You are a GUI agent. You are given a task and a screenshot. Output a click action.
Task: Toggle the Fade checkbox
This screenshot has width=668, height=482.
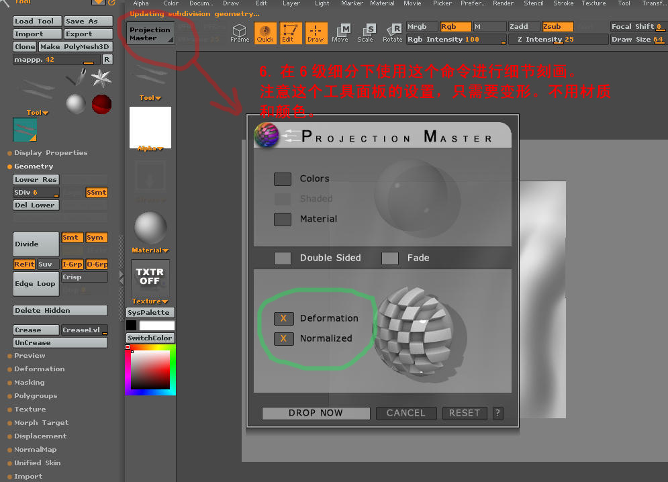click(390, 258)
